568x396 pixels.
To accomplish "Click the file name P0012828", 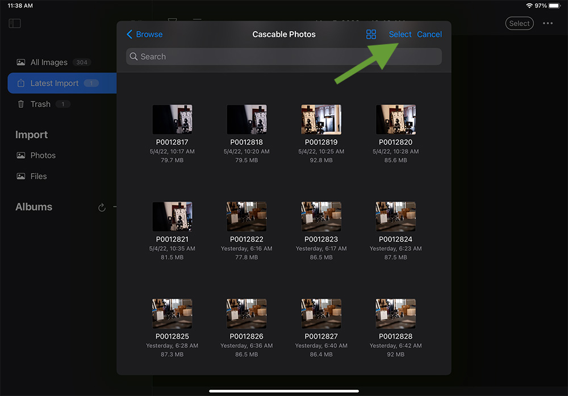I will tap(395, 336).
